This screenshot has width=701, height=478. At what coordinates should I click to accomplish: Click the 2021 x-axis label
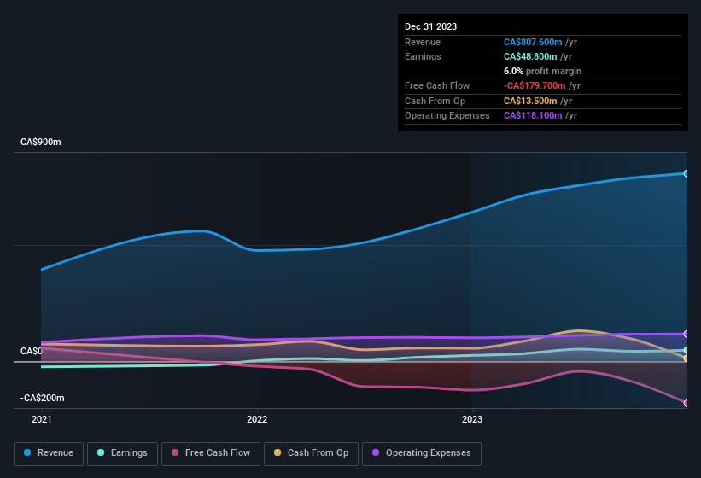point(42,419)
